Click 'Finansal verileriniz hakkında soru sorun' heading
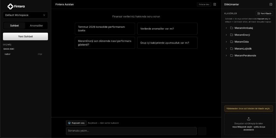 click(136, 17)
